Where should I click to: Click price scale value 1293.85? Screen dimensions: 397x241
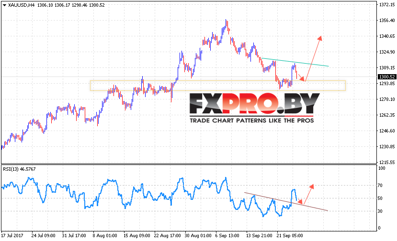[387, 84]
